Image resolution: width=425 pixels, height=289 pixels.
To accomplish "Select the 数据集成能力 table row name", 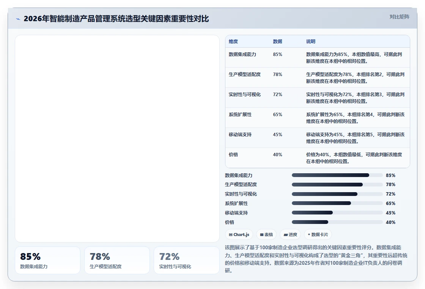I will point(242,54).
